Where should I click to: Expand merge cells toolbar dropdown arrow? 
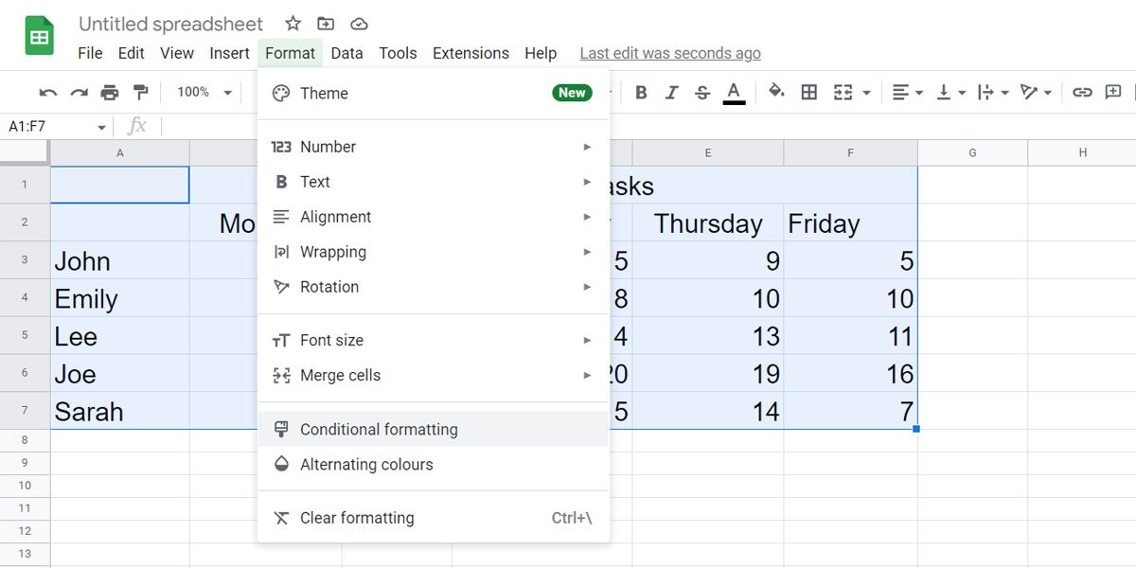pyautogui.click(x=866, y=93)
